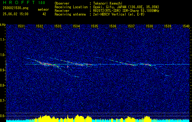Click the 1538 time marker
The height and width of the screenshot is (122, 192).
tap(149, 26)
